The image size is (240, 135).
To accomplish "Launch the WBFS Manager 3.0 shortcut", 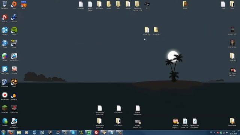I will [14, 123].
